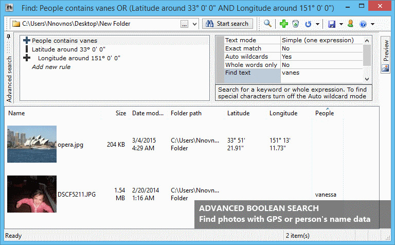Close the Find window
Image resolution: width=395 pixels, height=245 pixels.
[380, 6]
